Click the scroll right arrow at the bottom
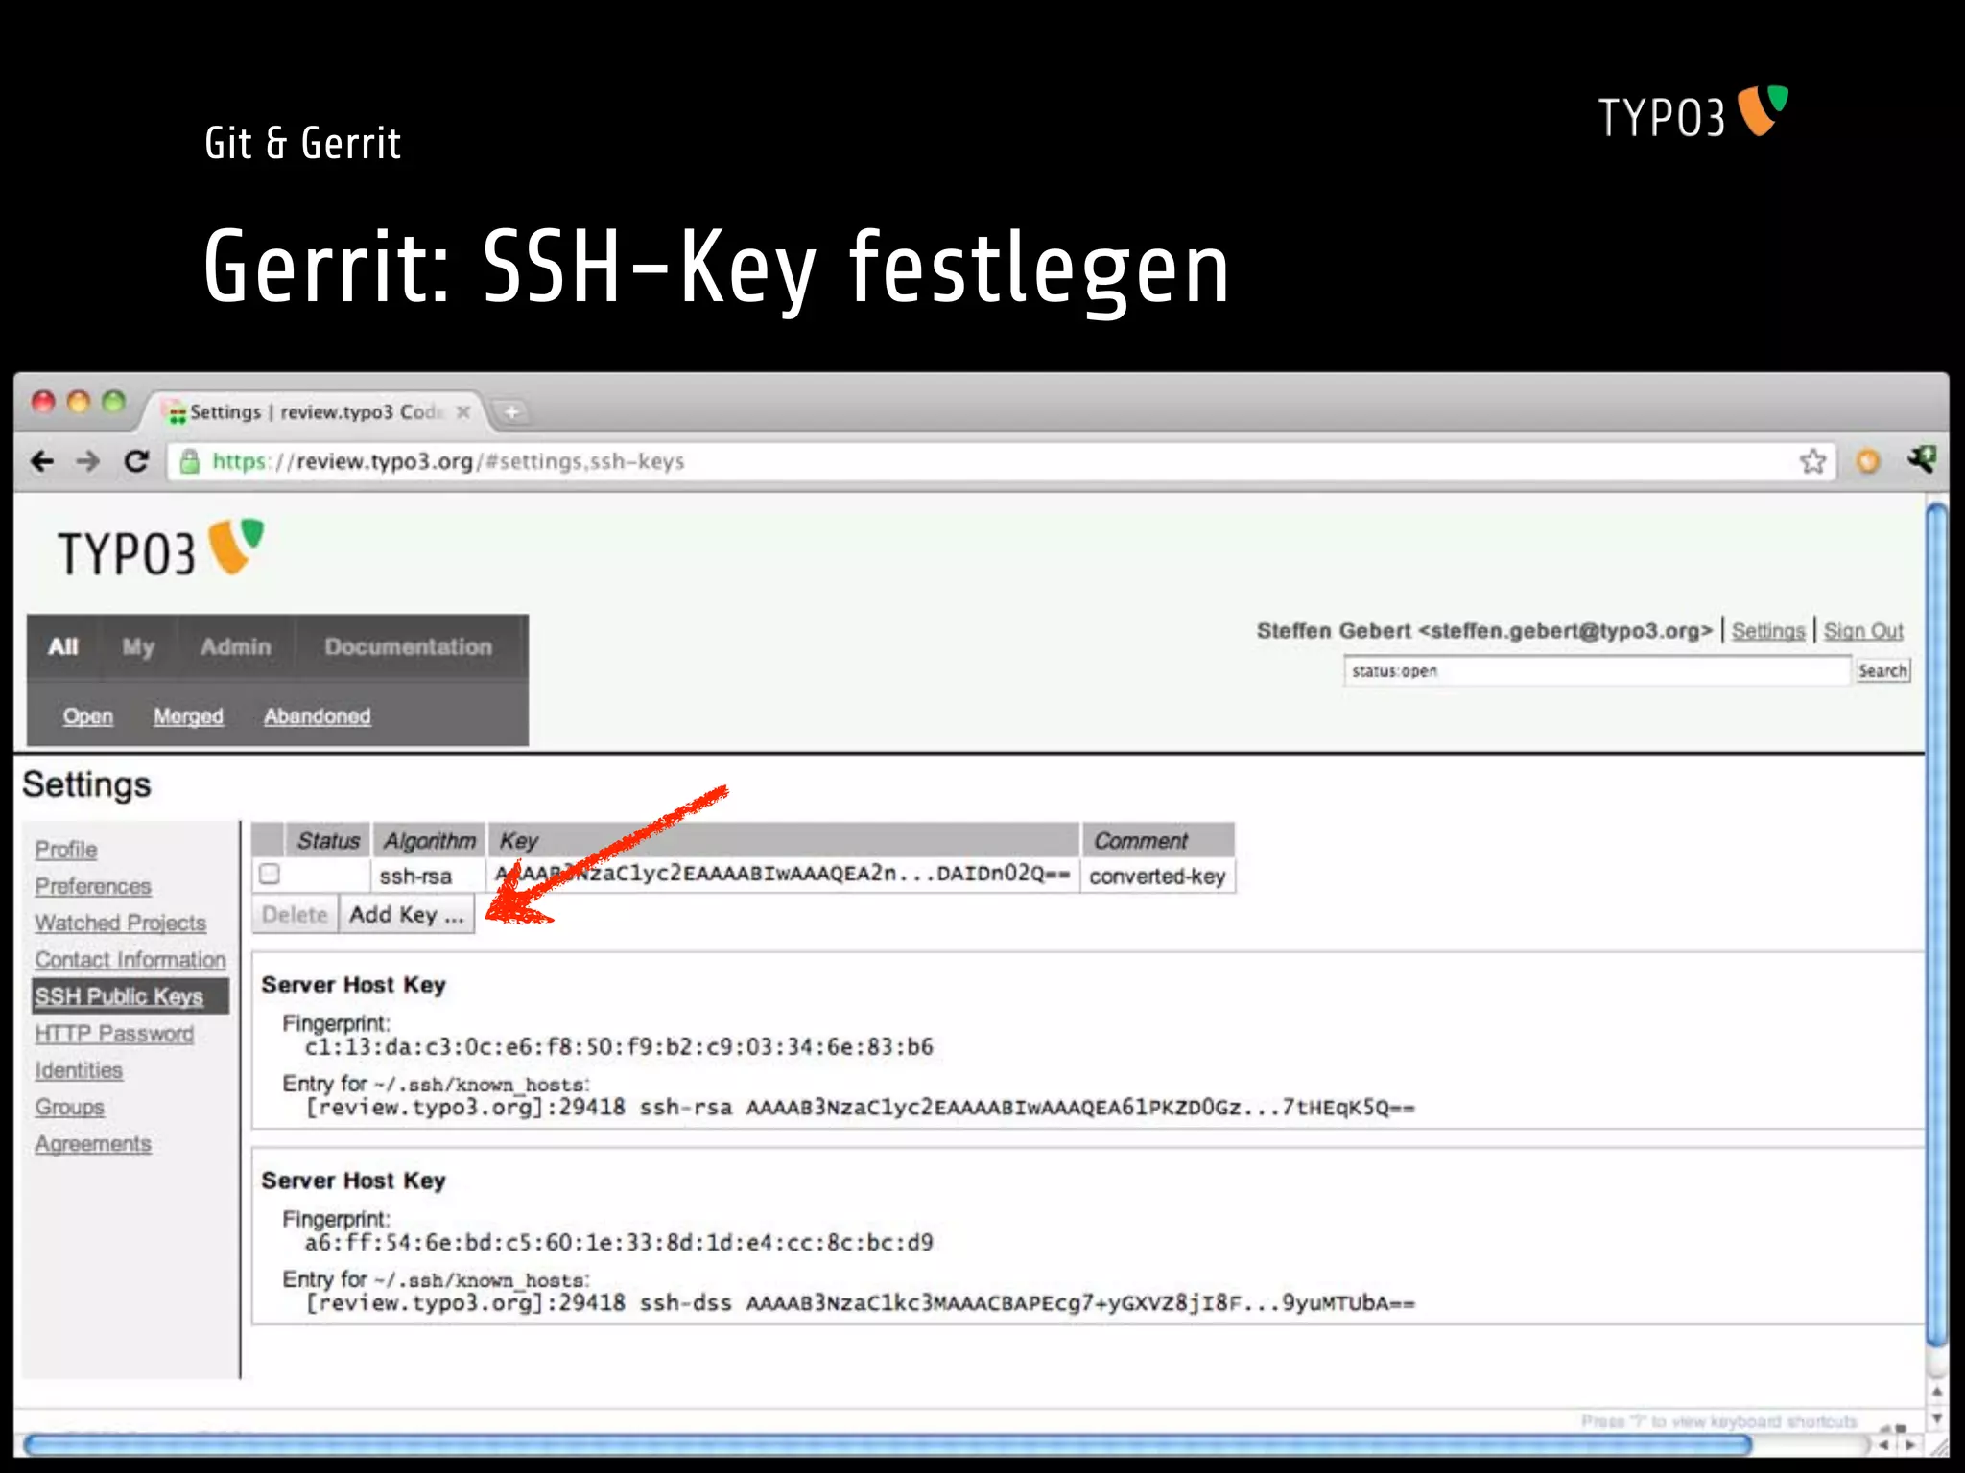Image resolution: width=1965 pixels, height=1473 pixels. coord(1910,1444)
